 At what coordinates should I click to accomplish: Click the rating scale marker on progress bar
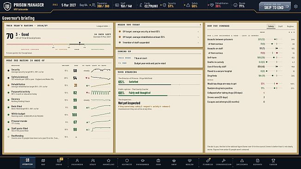(80, 44)
